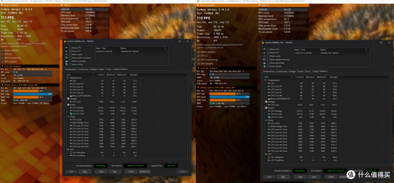This screenshot has height=183, width=394.
Task: Switch to Cooling Fans tab in left AIDA64
Action: click(83, 69)
